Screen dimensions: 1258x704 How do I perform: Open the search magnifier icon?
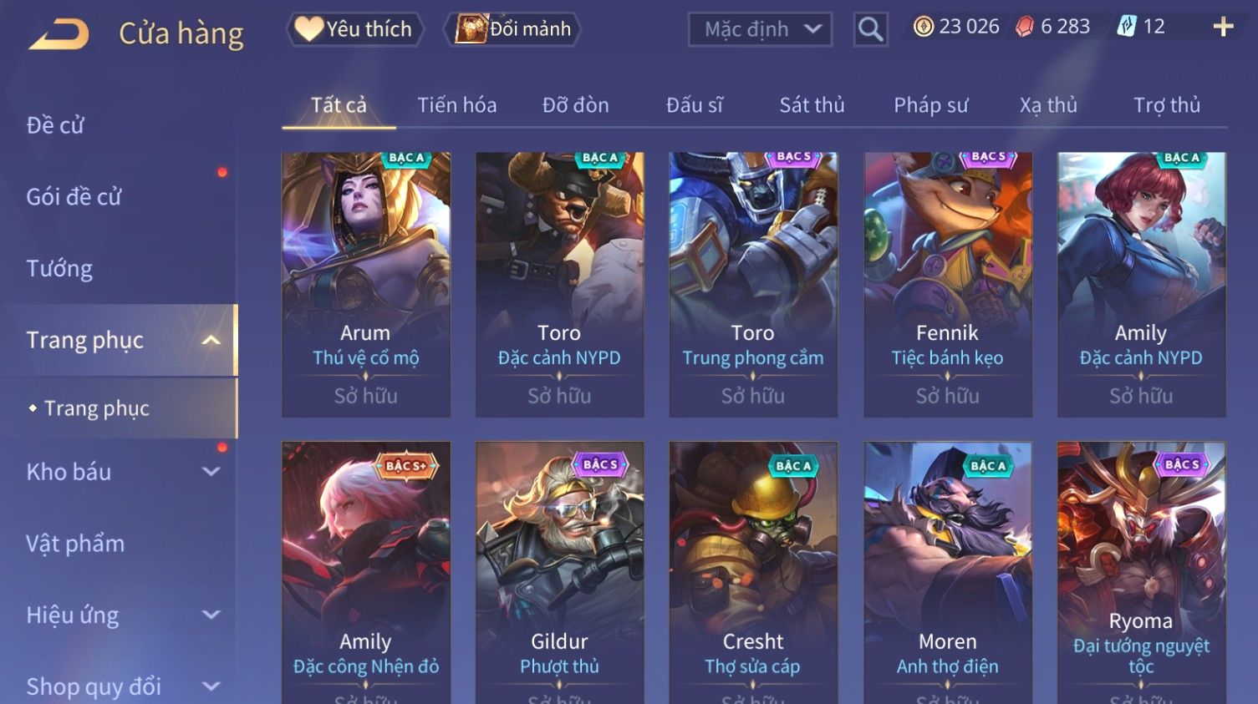coord(870,29)
